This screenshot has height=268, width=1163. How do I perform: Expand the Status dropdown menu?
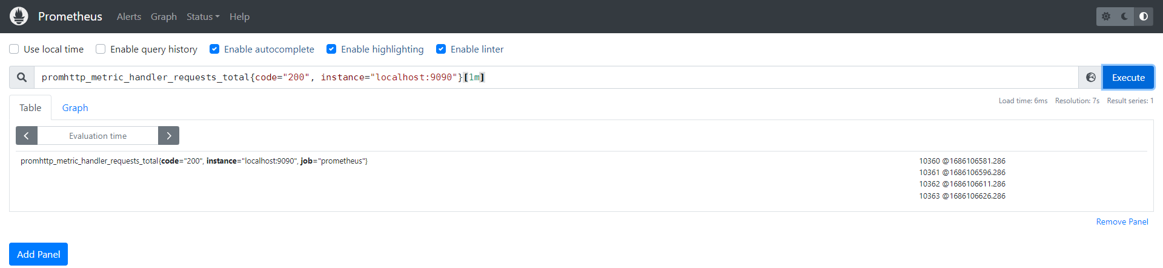[203, 17]
